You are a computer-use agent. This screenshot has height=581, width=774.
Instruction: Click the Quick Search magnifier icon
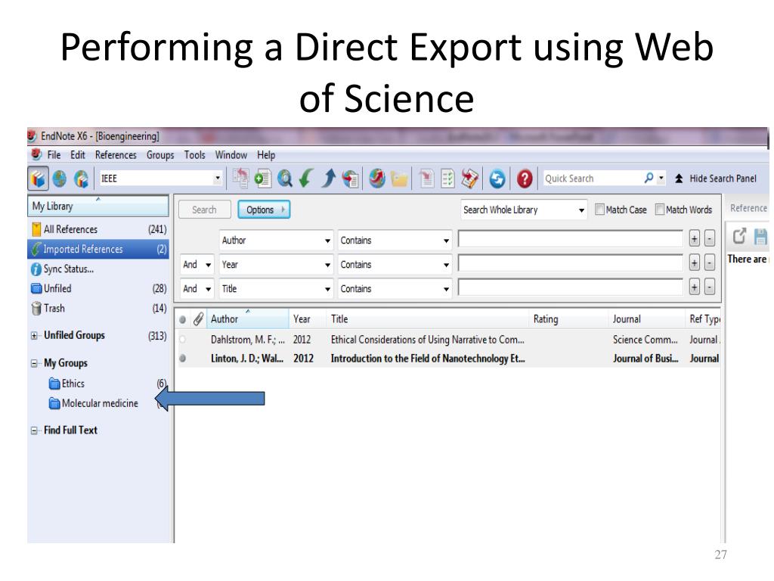(x=649, y=178)
